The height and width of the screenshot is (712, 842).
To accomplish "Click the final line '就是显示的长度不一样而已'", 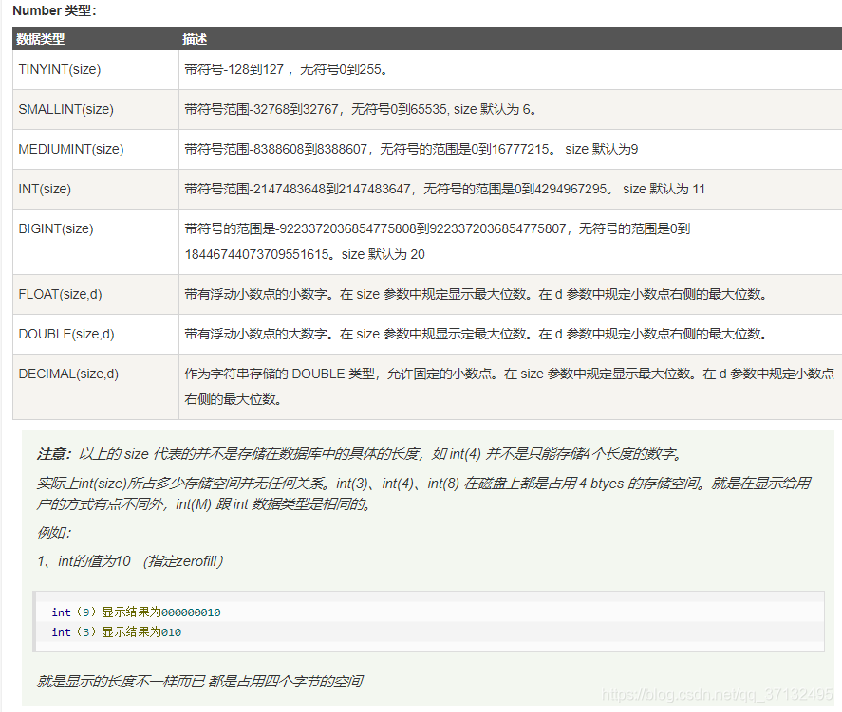I will (x=199, y=682).
